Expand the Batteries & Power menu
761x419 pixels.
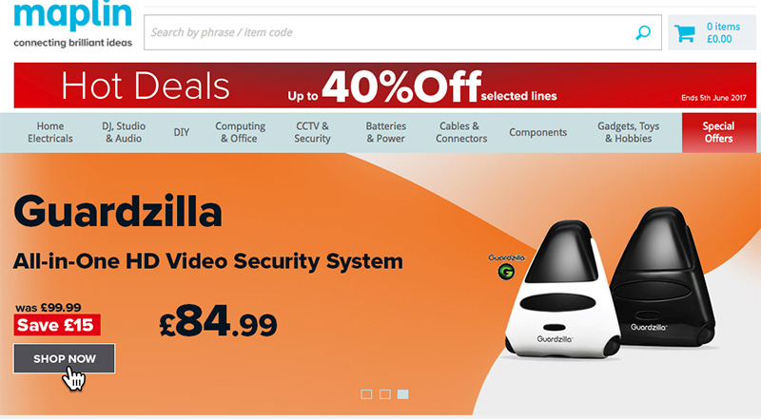386,132
